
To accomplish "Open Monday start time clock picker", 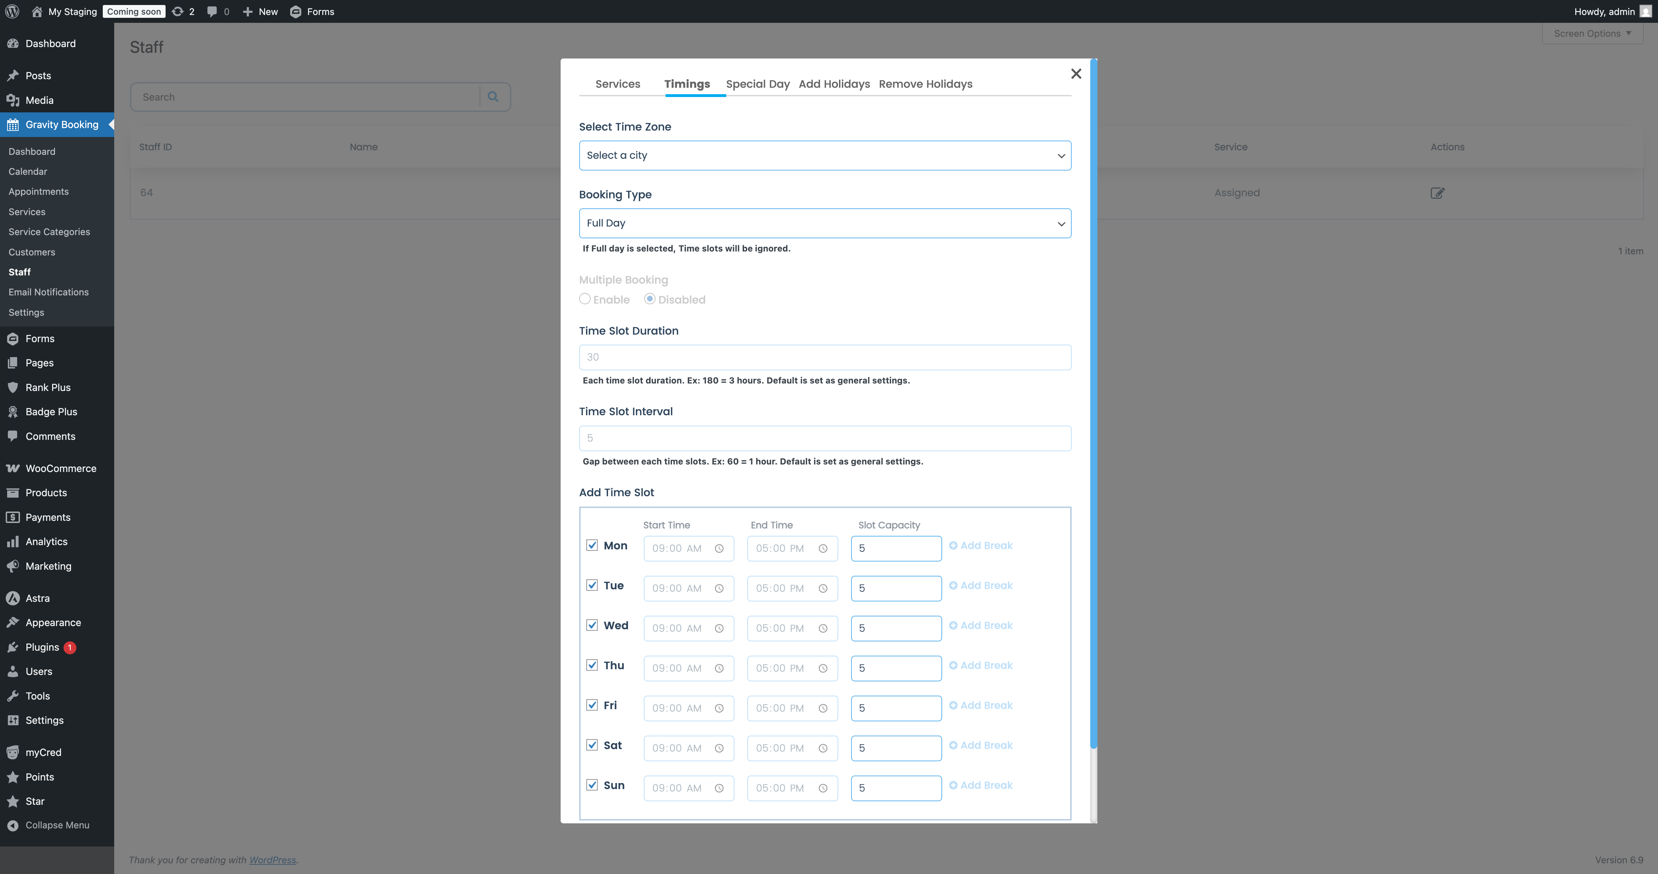I will [719, 548].
